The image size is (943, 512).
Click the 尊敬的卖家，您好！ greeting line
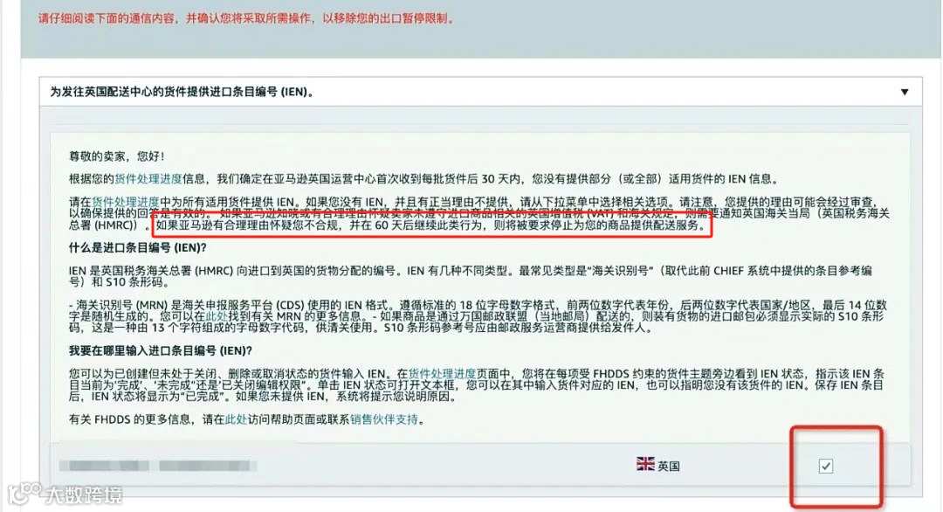[117, 156]
